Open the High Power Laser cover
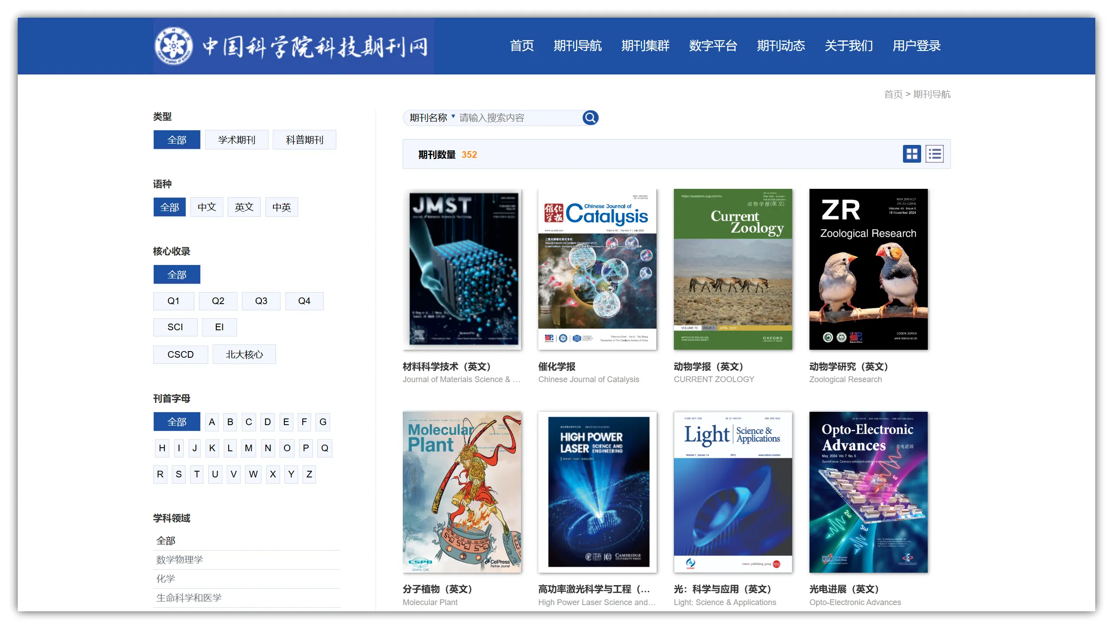The image size is (1113, 629). pyautogui.click(x=597, y=492)
